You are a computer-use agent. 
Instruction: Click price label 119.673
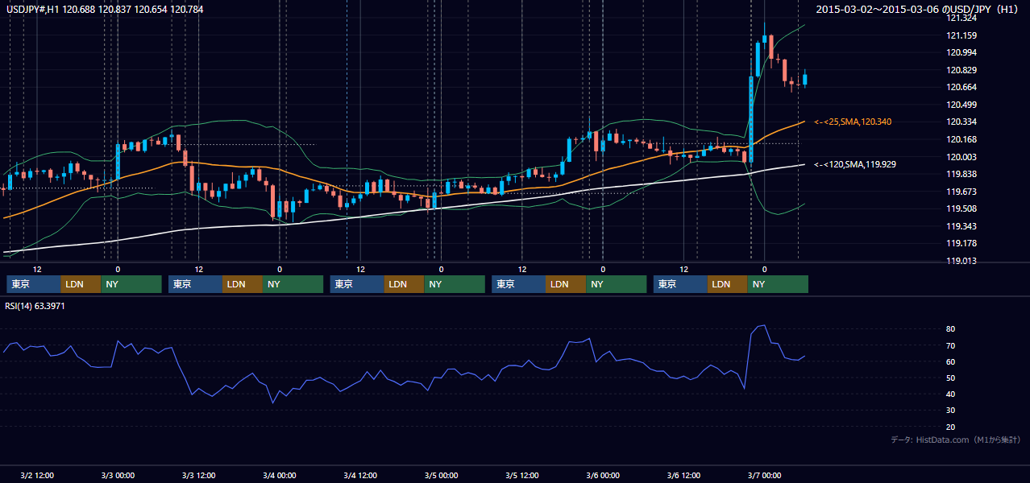point(961,192)
